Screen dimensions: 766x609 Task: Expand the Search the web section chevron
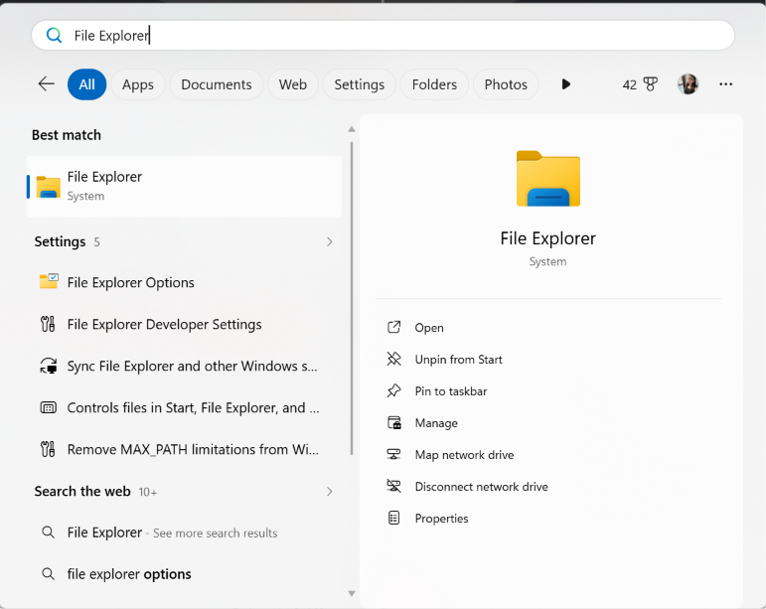click(x=329, y=492)
